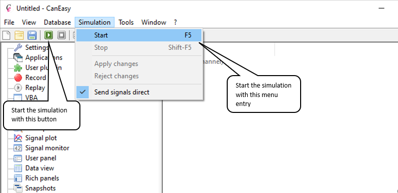The image size is (398, 193).
Task: Click the red Record icon in tree
Action: [x=18, y=78]
